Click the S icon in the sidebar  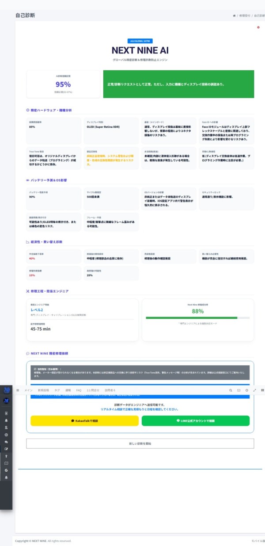[x=7, y=428]
